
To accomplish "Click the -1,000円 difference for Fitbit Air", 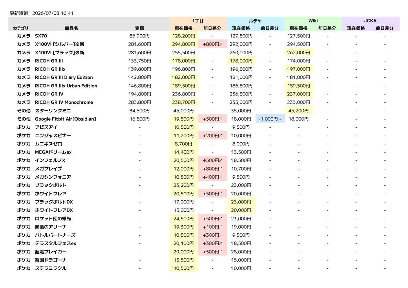I will click(270, 119).
